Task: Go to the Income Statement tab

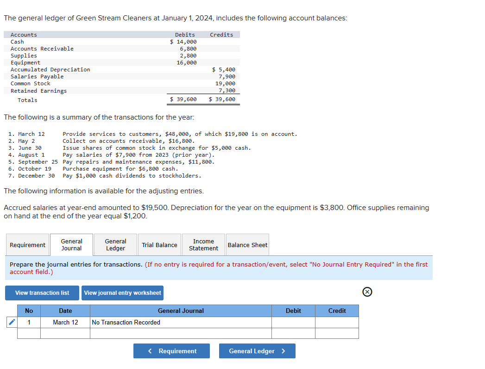Action: (x=203, y=245)
